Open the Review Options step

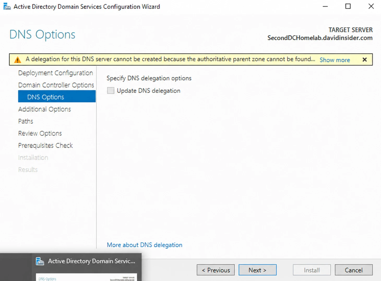[x=40, y=133]
